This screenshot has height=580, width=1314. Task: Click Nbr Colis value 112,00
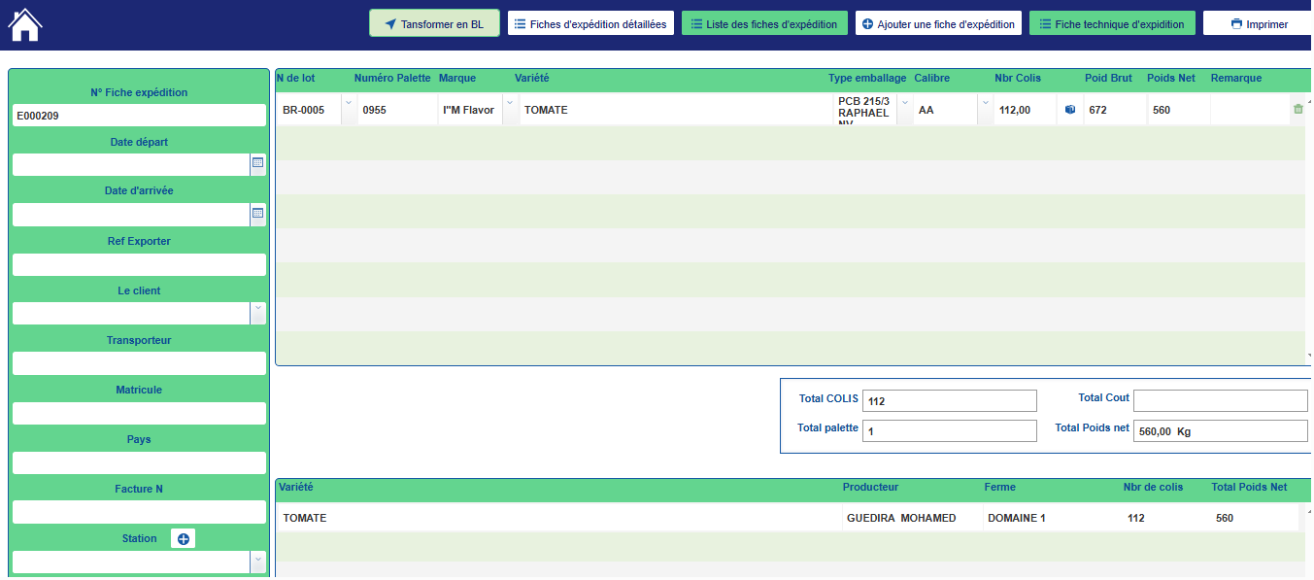tap(1025, 110)
